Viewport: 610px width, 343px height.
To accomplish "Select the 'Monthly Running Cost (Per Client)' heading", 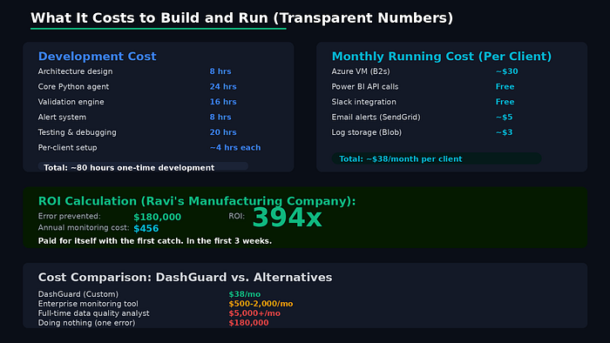I will (x=442, y=57).
